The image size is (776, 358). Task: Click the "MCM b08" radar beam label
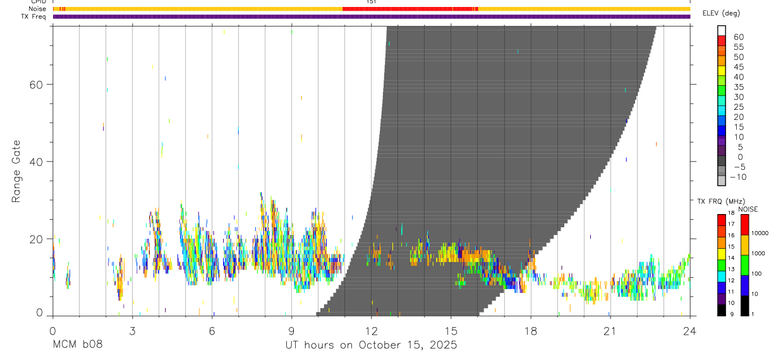[77, 345]
